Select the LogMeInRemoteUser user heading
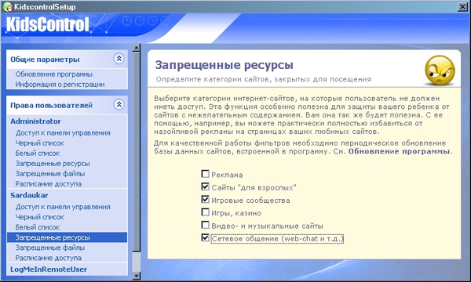The image size is (471, 282). click(x=49, y=269)
